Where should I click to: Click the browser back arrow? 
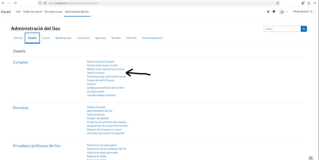point(3,3)
